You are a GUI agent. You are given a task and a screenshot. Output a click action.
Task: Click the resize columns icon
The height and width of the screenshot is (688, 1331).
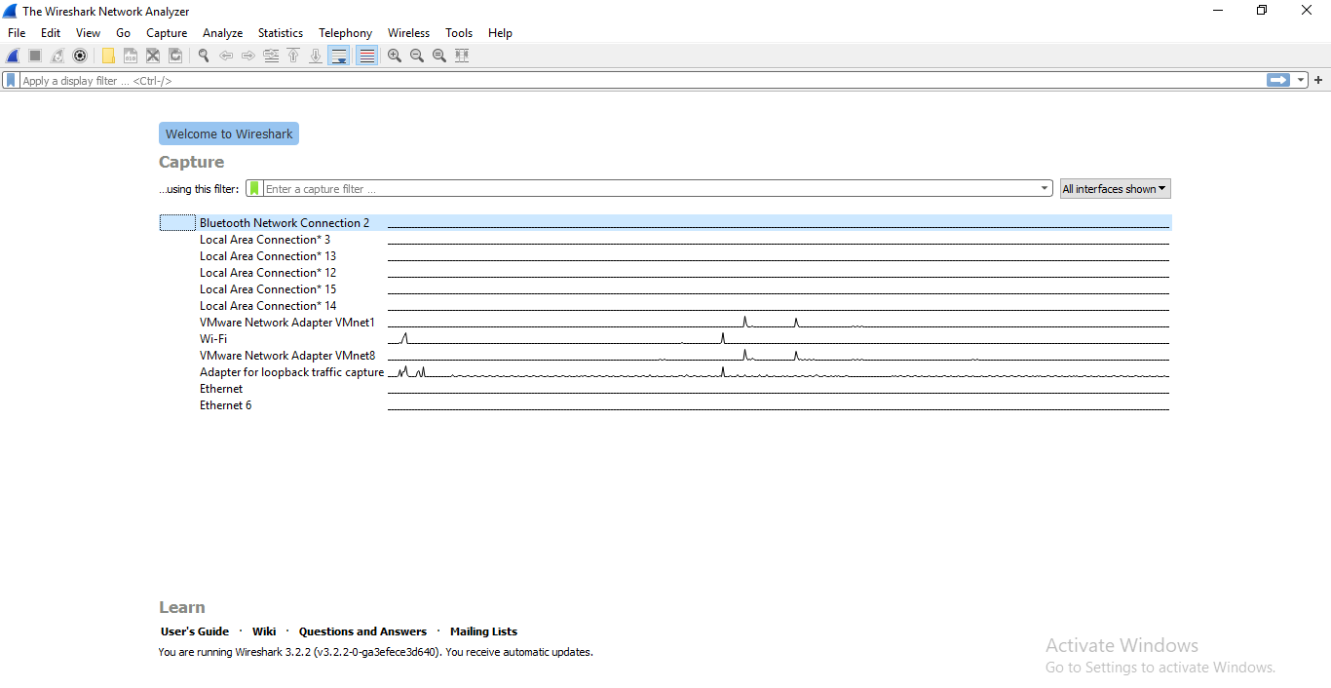pos(462,57)
